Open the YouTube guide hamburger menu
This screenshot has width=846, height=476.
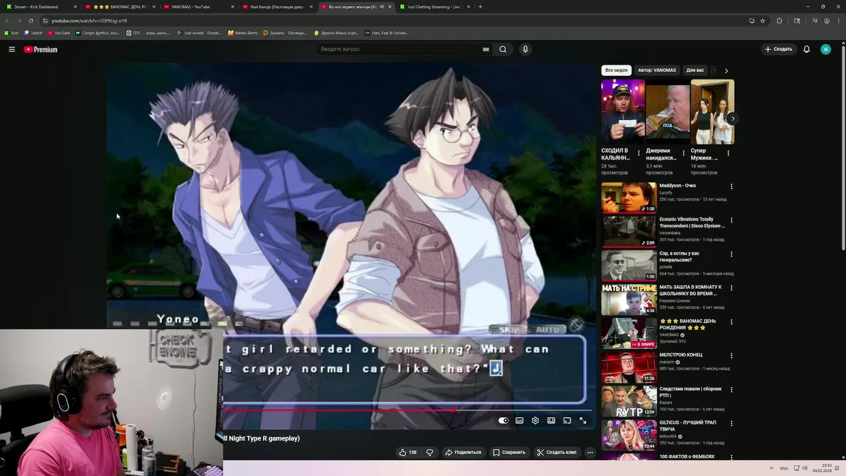click(x=12, y=50)
